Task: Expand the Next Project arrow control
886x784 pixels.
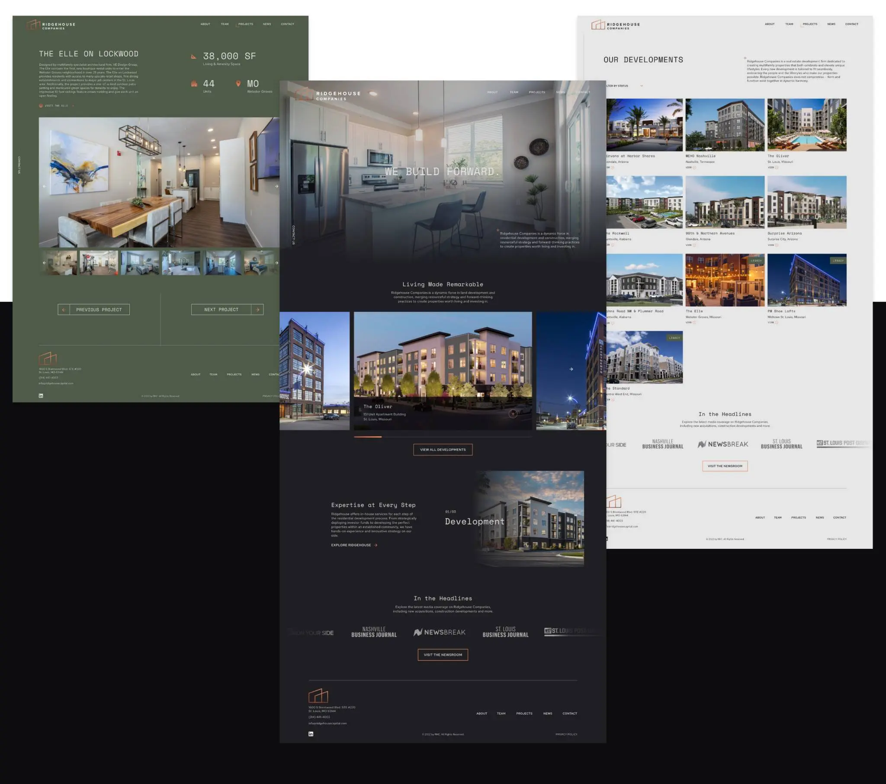Action: 257,310
